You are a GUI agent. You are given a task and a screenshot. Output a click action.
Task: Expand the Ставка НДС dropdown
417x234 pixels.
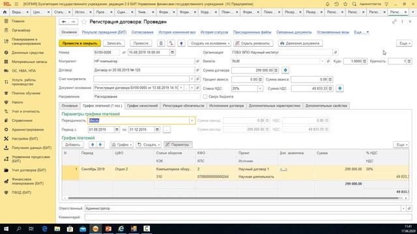coord(260,88)
